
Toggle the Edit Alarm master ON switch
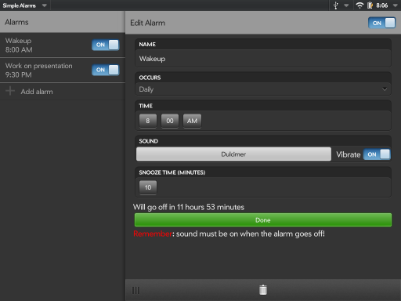382,23
